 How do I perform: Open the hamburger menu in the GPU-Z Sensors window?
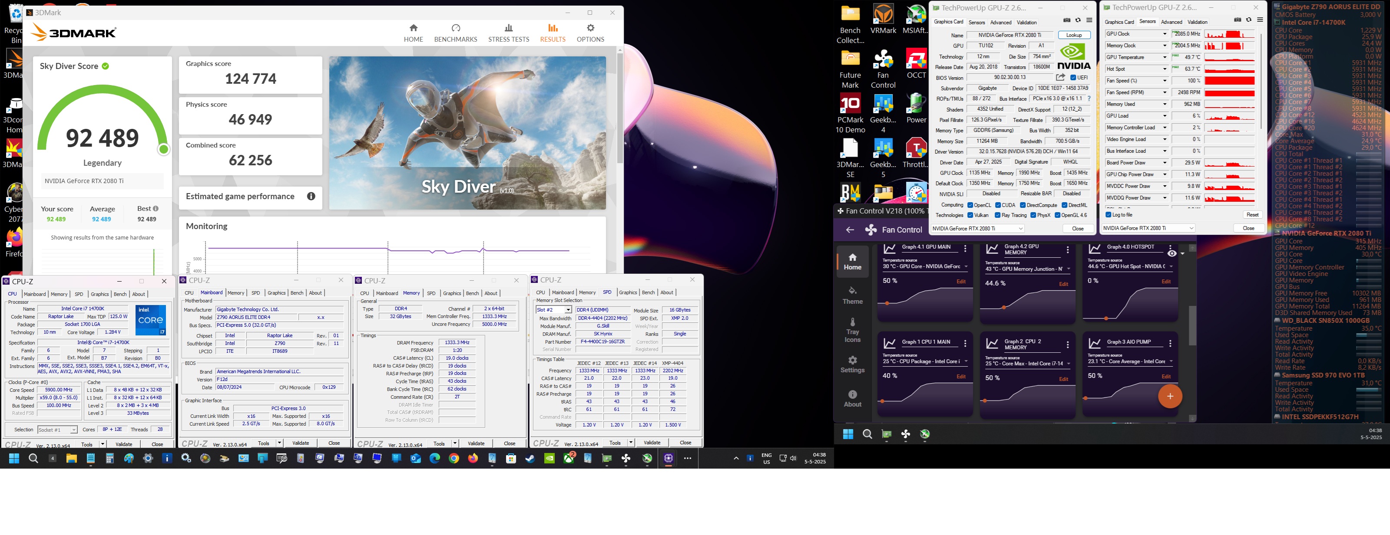1260,20
